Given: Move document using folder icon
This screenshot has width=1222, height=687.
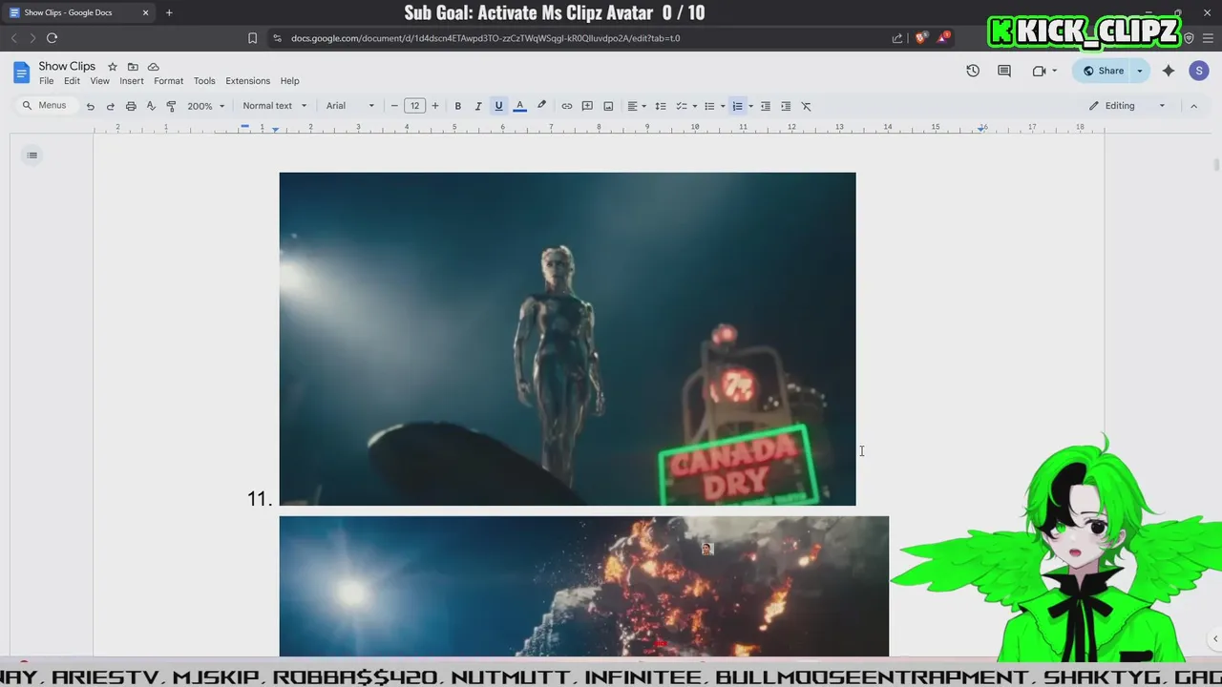Looking at the screenshot, I should click(x=133, y=67).
